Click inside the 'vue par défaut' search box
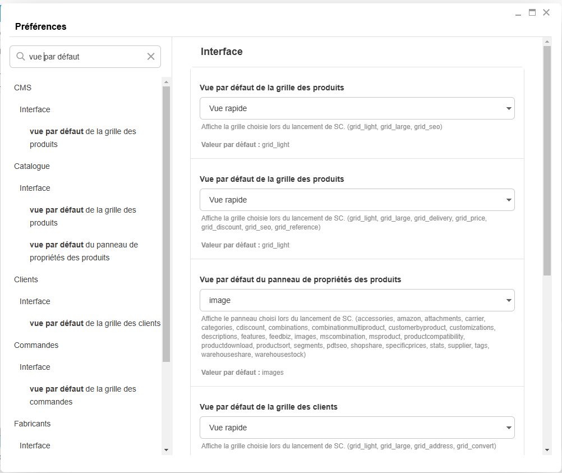The height and width of the screenshot is (473, 562). click(84, 57)
